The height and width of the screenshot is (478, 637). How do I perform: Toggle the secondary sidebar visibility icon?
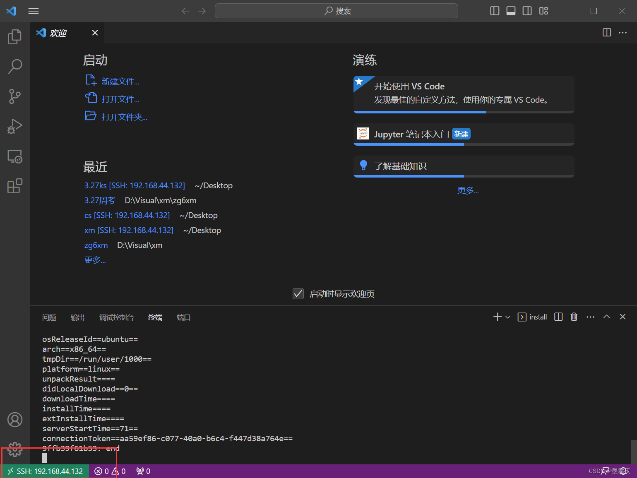coord(527,11)
